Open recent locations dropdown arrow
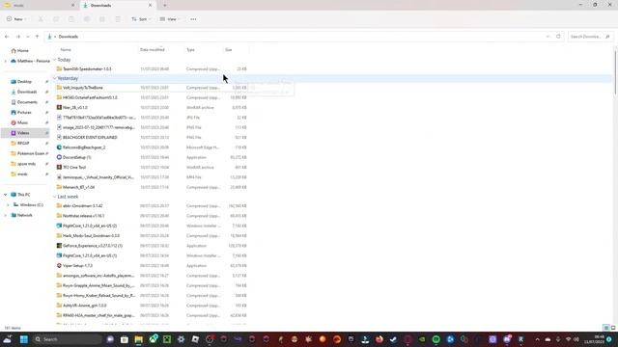This screenshot has width=618, height=347. click(28, 37)
